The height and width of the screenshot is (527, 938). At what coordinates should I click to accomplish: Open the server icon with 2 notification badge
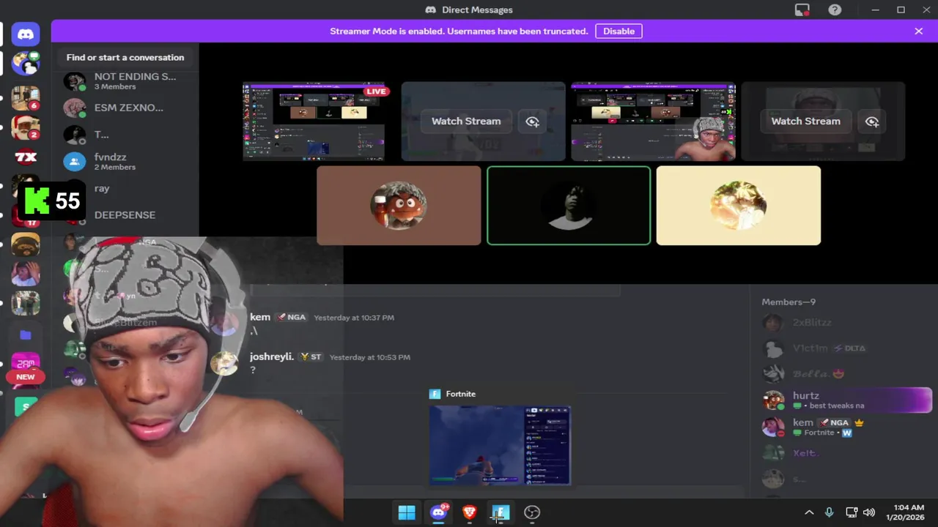click(26, 127)
